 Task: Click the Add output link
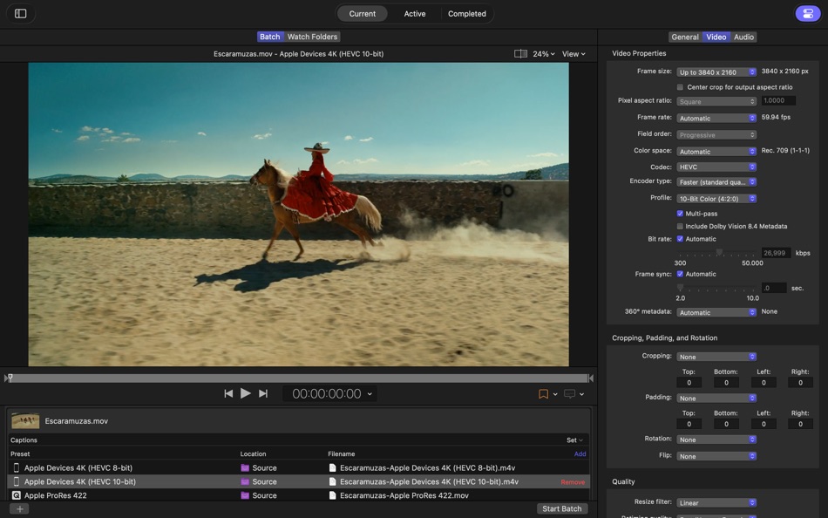580,454
